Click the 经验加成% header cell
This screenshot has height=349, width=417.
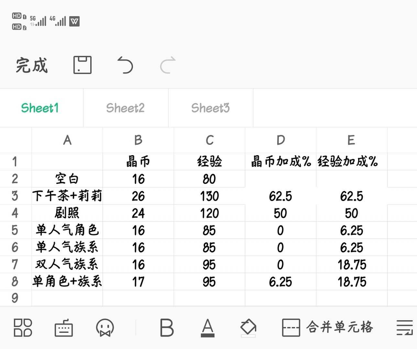[x=351, y=162]
